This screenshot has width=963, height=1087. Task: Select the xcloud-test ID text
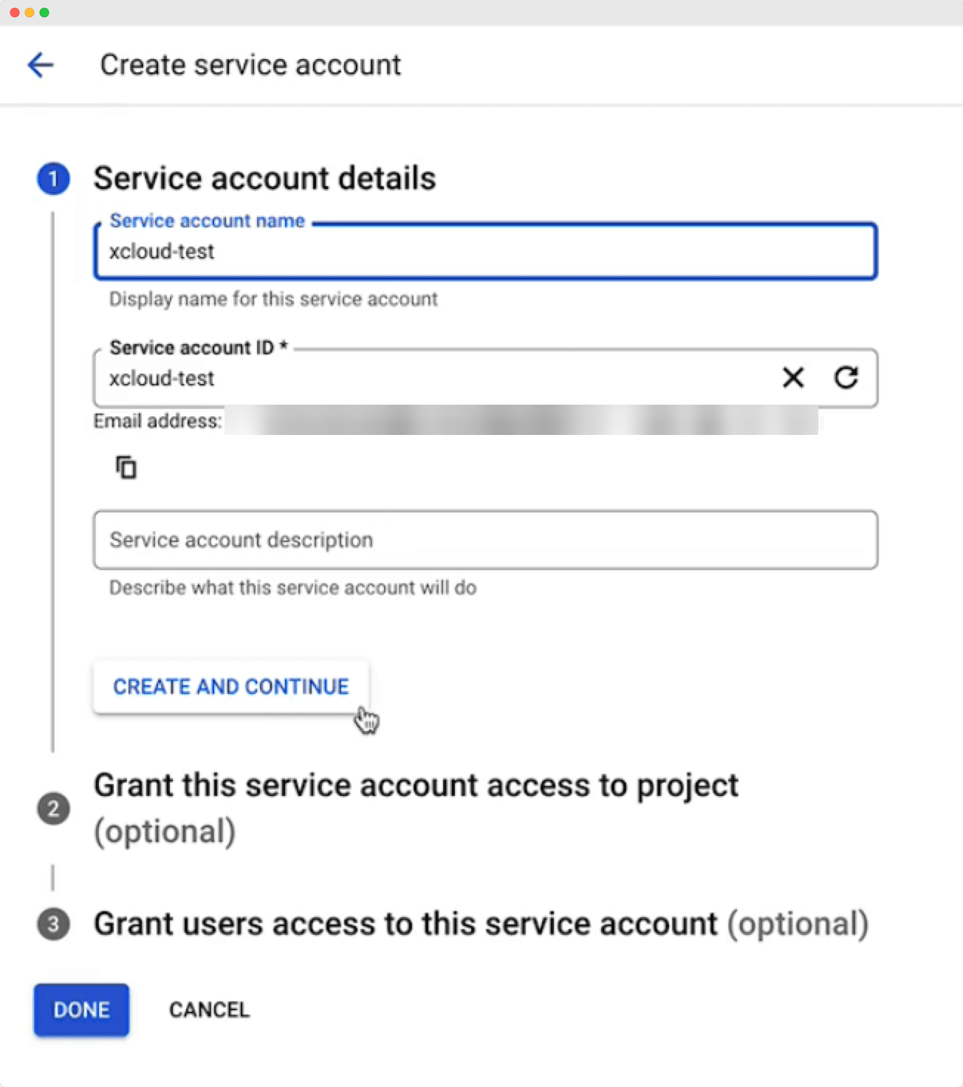point(161,378)
